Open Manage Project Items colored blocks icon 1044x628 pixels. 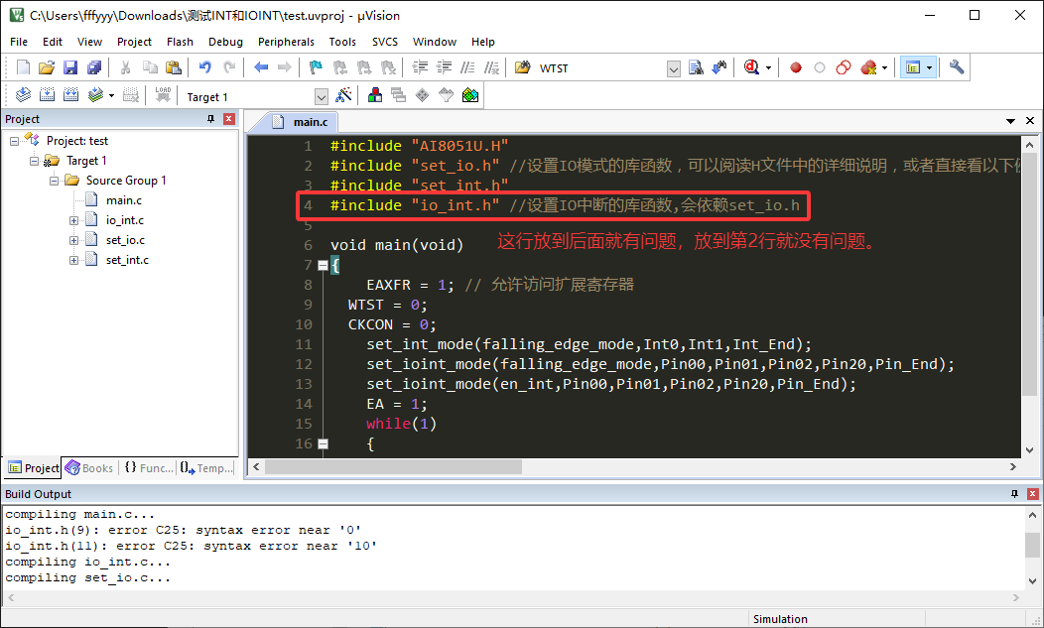point(375,95)
